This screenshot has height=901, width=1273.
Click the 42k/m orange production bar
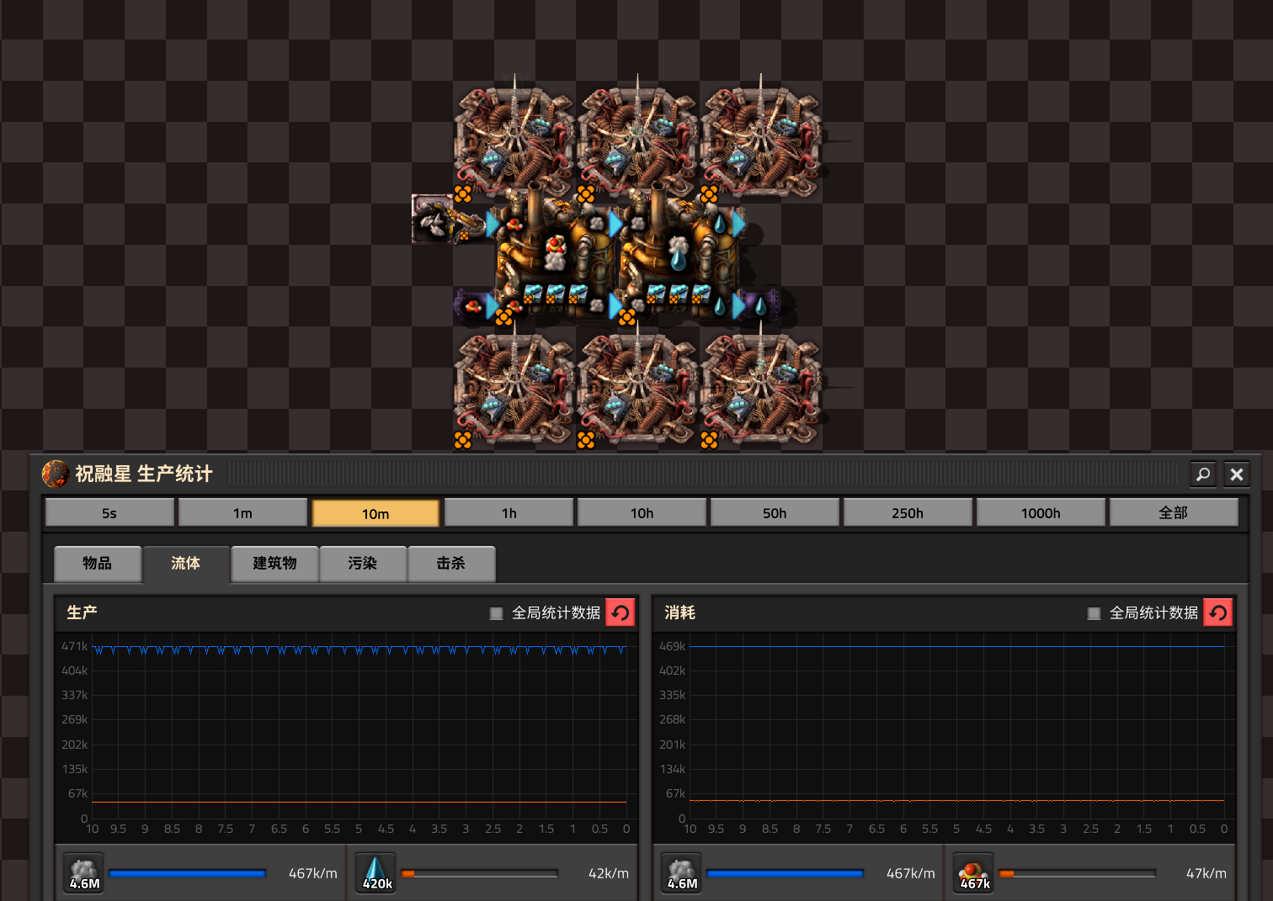(x=480, y=873)
